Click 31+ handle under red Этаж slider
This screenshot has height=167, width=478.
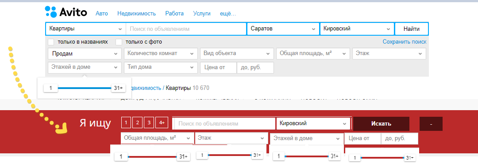click(x=257, y=155)
